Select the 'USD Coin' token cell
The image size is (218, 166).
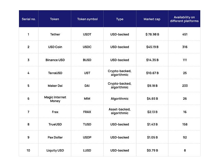click(55, 47)
